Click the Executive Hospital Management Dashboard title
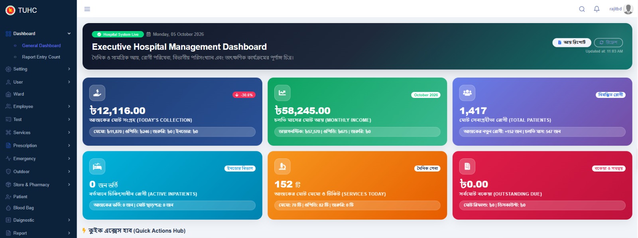This screenshot has height=238, width=638. pos(179,47)
